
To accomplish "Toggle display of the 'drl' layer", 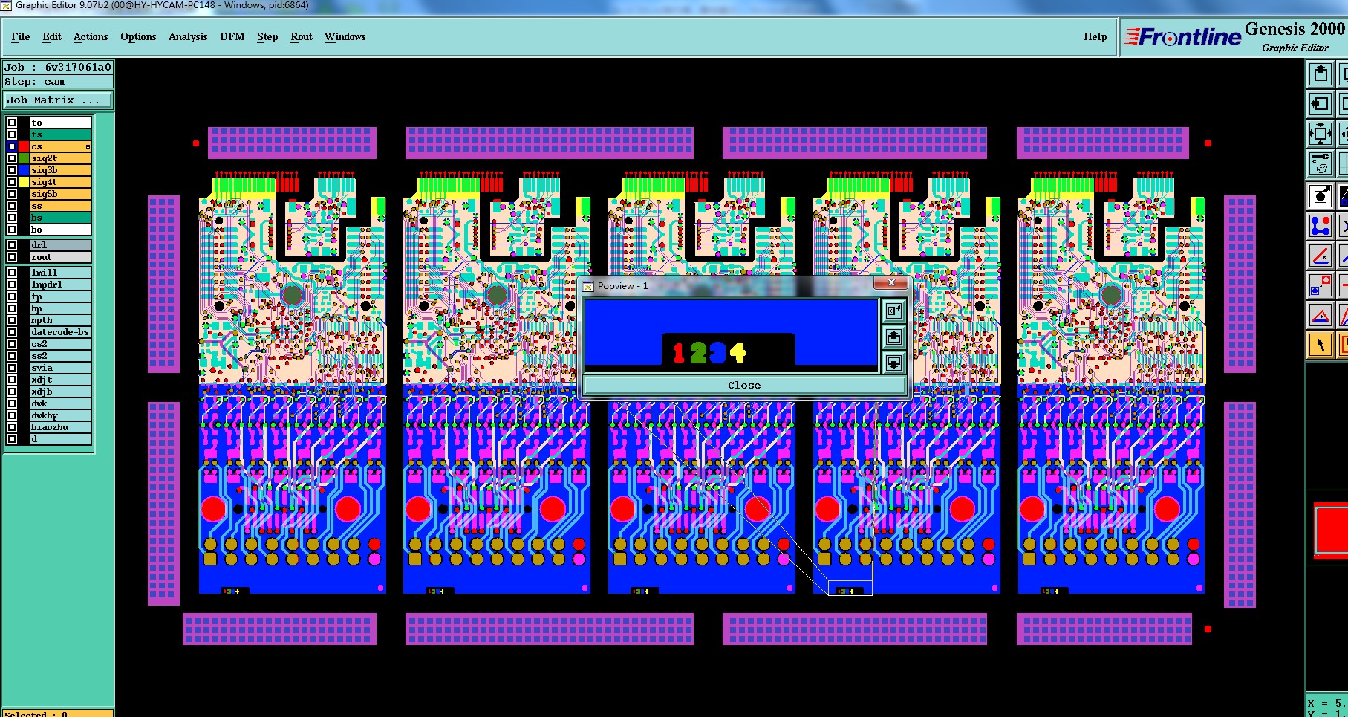I will click(12, 245).
